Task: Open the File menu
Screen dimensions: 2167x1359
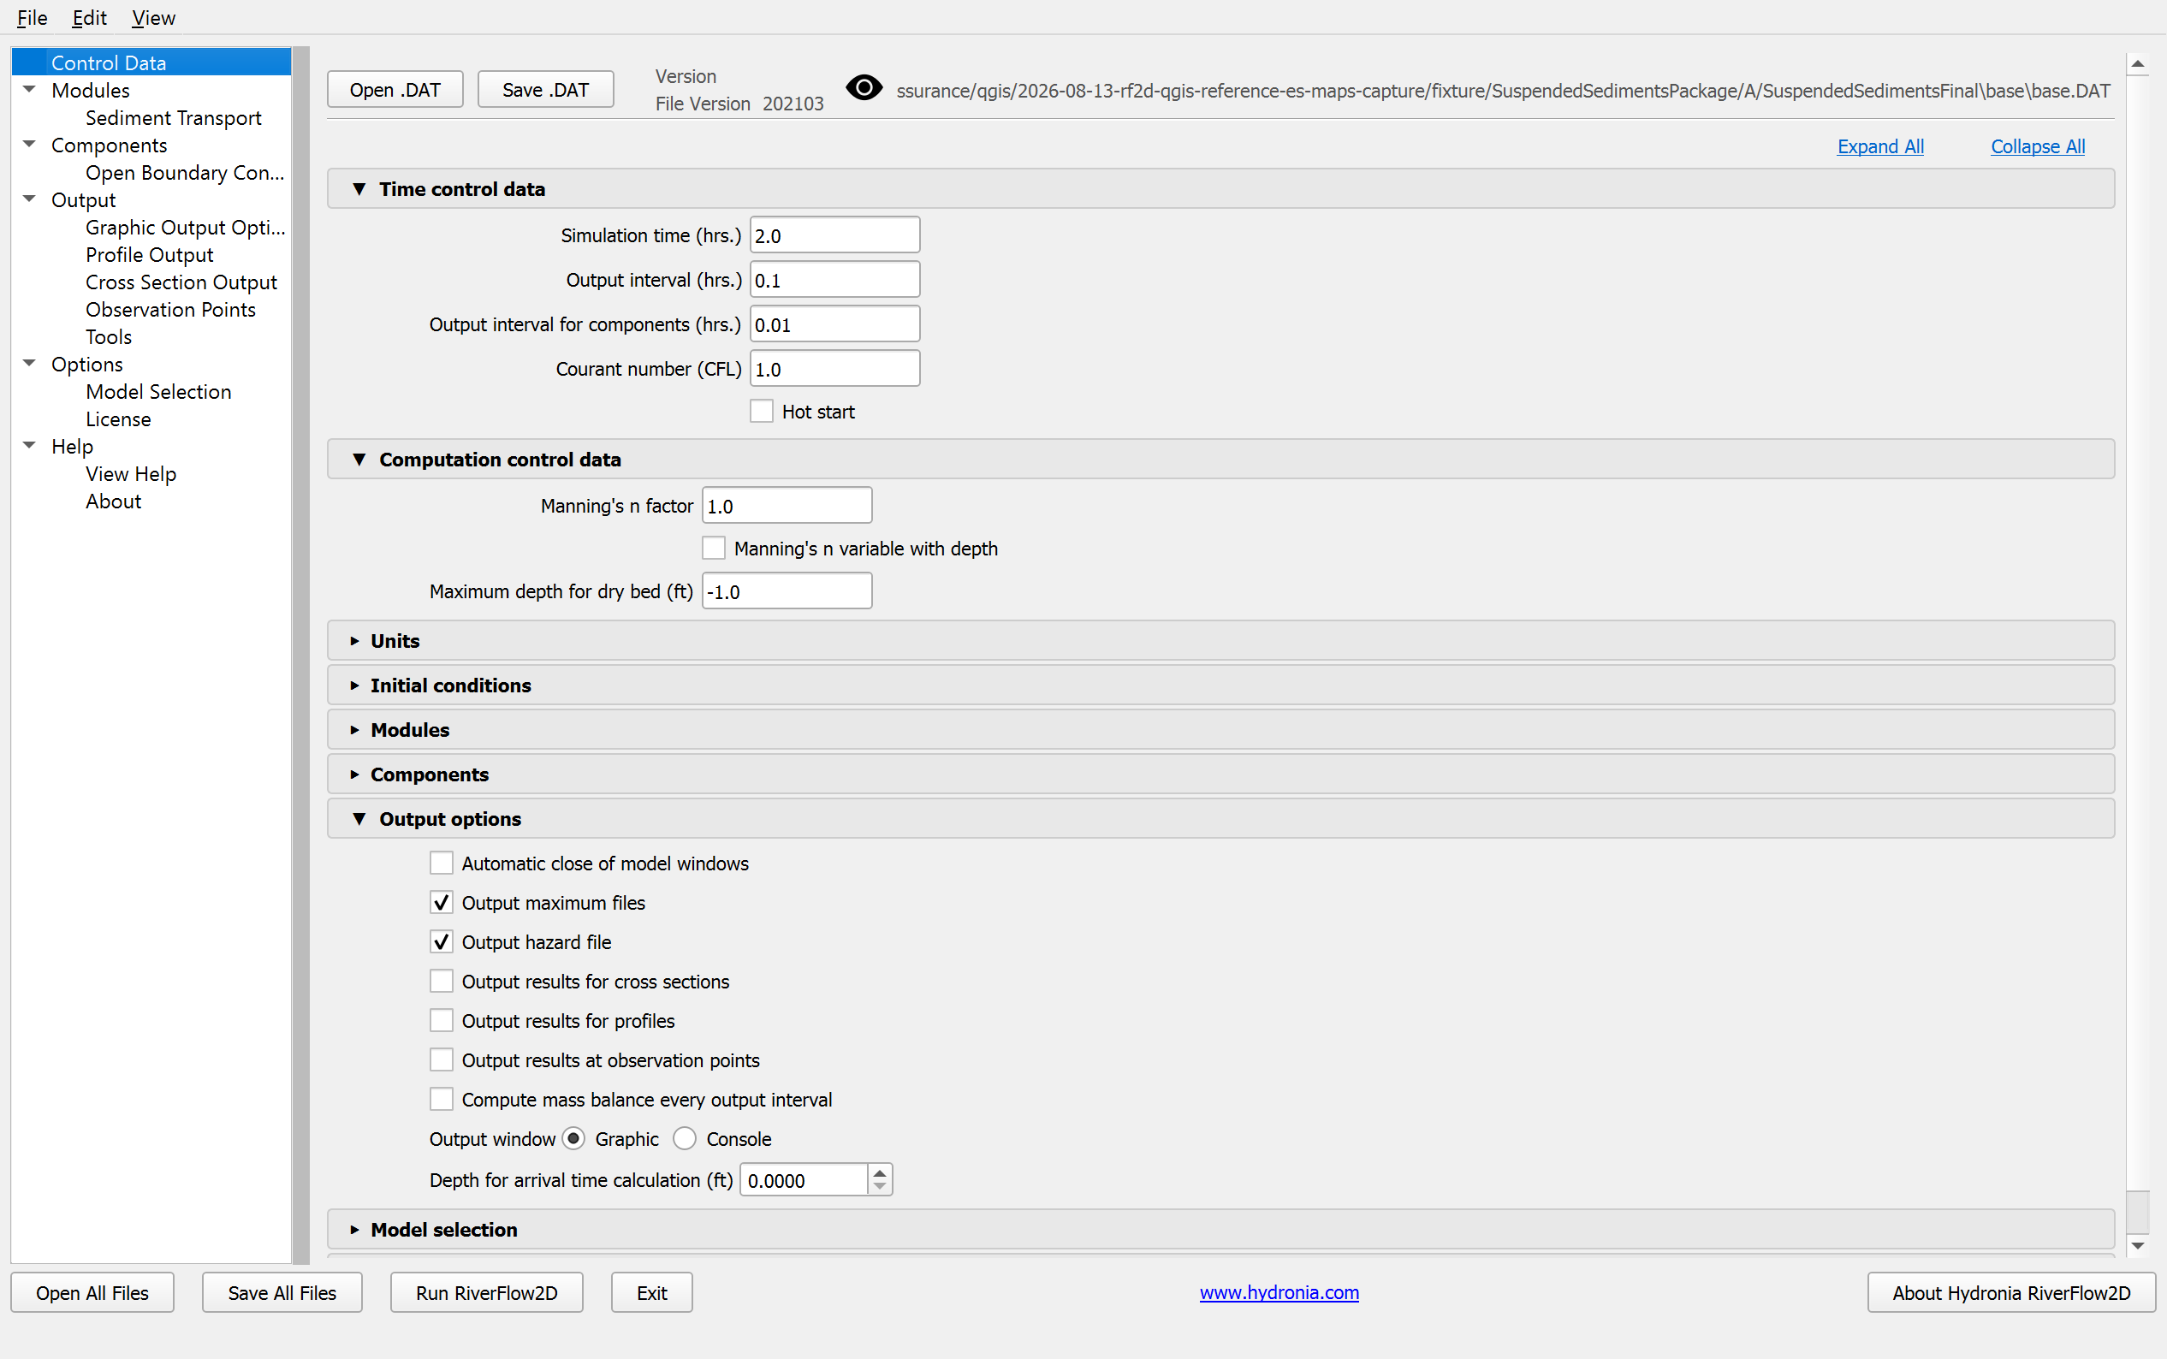Action: [x=33, y=18]
